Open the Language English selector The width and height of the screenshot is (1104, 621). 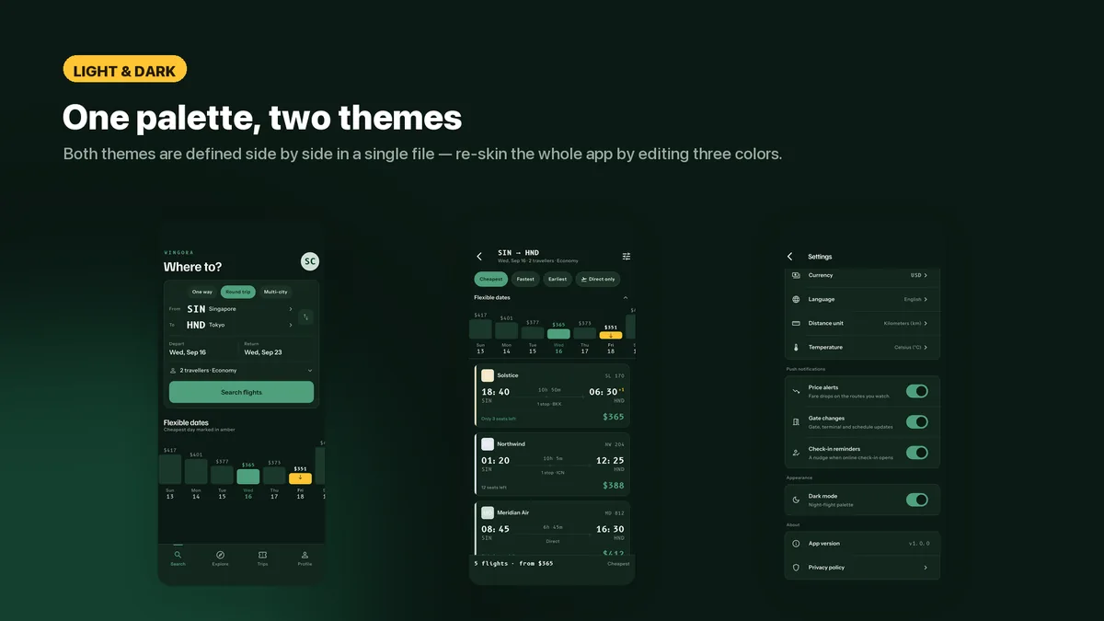pyautogui.click(x=915, y=299)
